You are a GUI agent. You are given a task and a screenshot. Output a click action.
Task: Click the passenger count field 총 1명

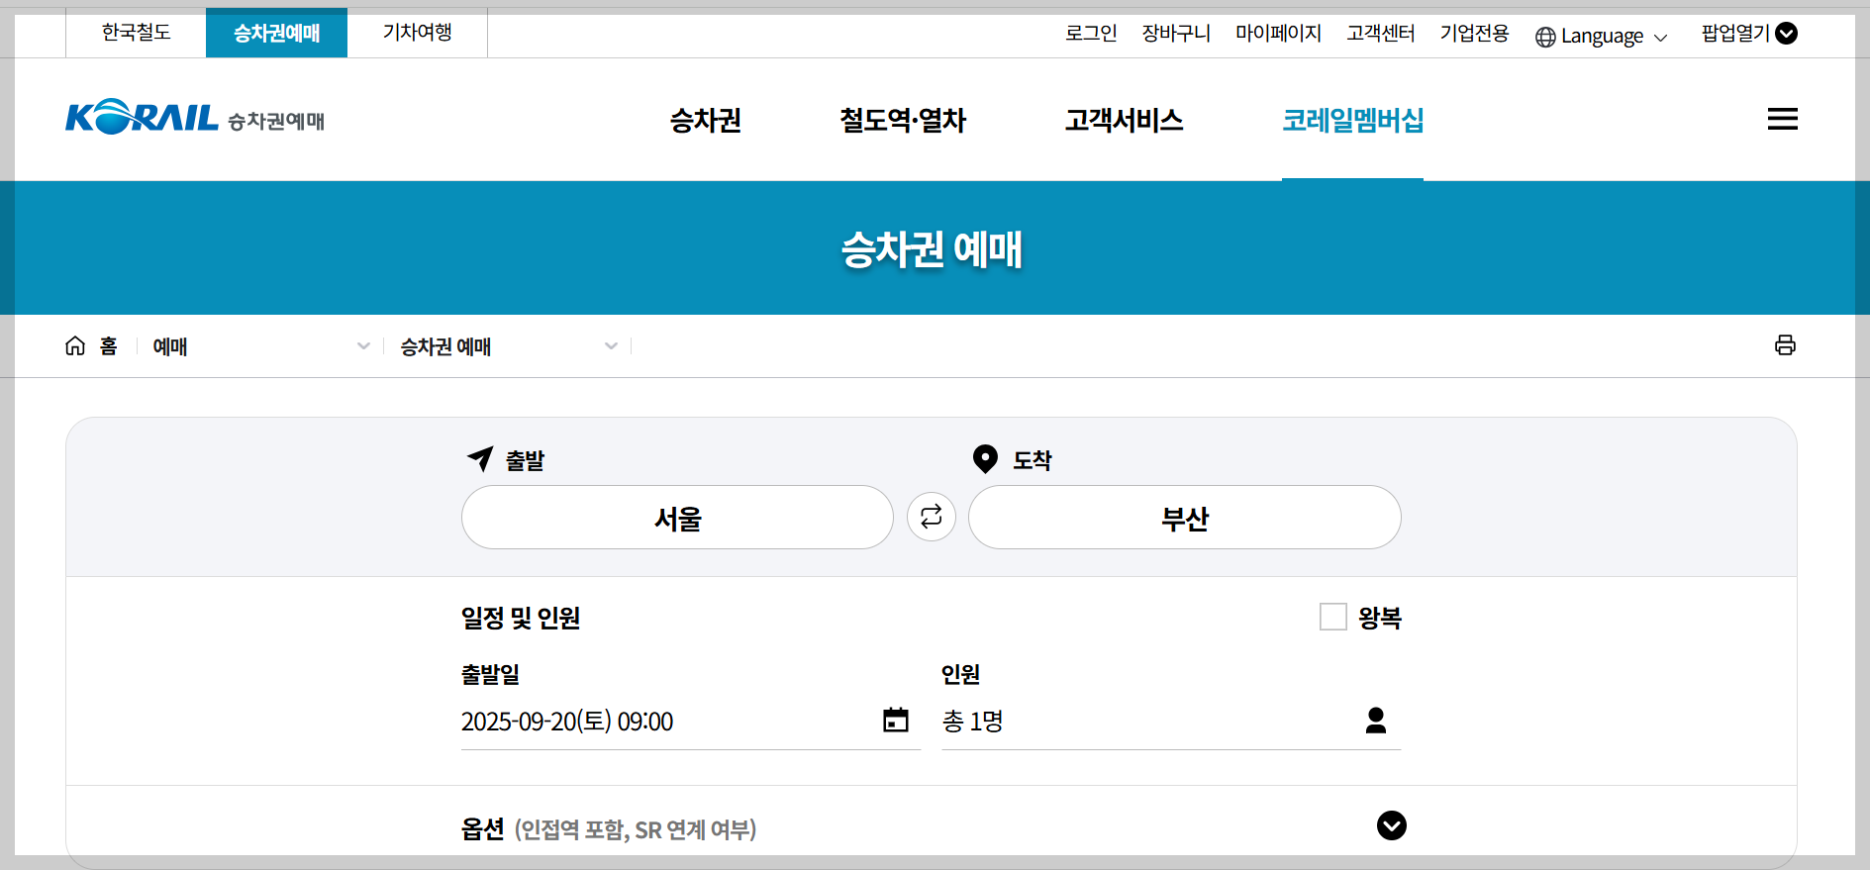1171,722
